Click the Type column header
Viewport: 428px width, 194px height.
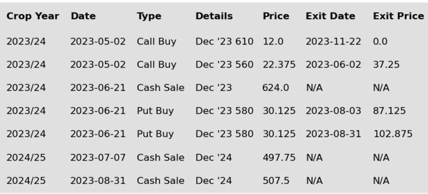point(149,16)
